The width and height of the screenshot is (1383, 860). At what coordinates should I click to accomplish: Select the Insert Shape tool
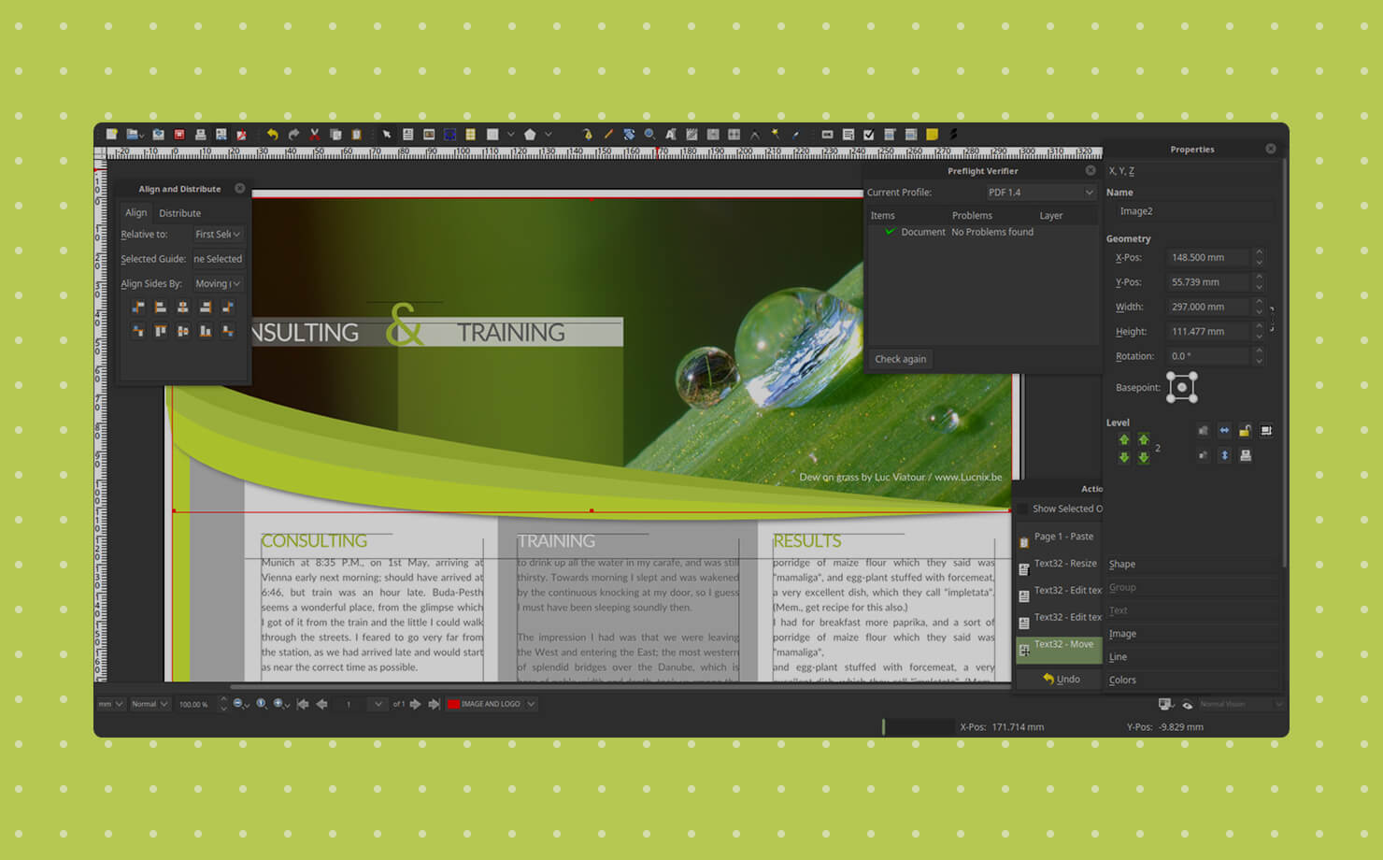click(492, 134)
